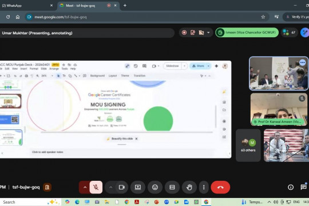Dismiss the Beautify this slide chip
The height and width of the screenshot is (206, 309).
[136, 139]
